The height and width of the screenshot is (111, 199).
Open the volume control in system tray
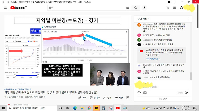point(171,108)
